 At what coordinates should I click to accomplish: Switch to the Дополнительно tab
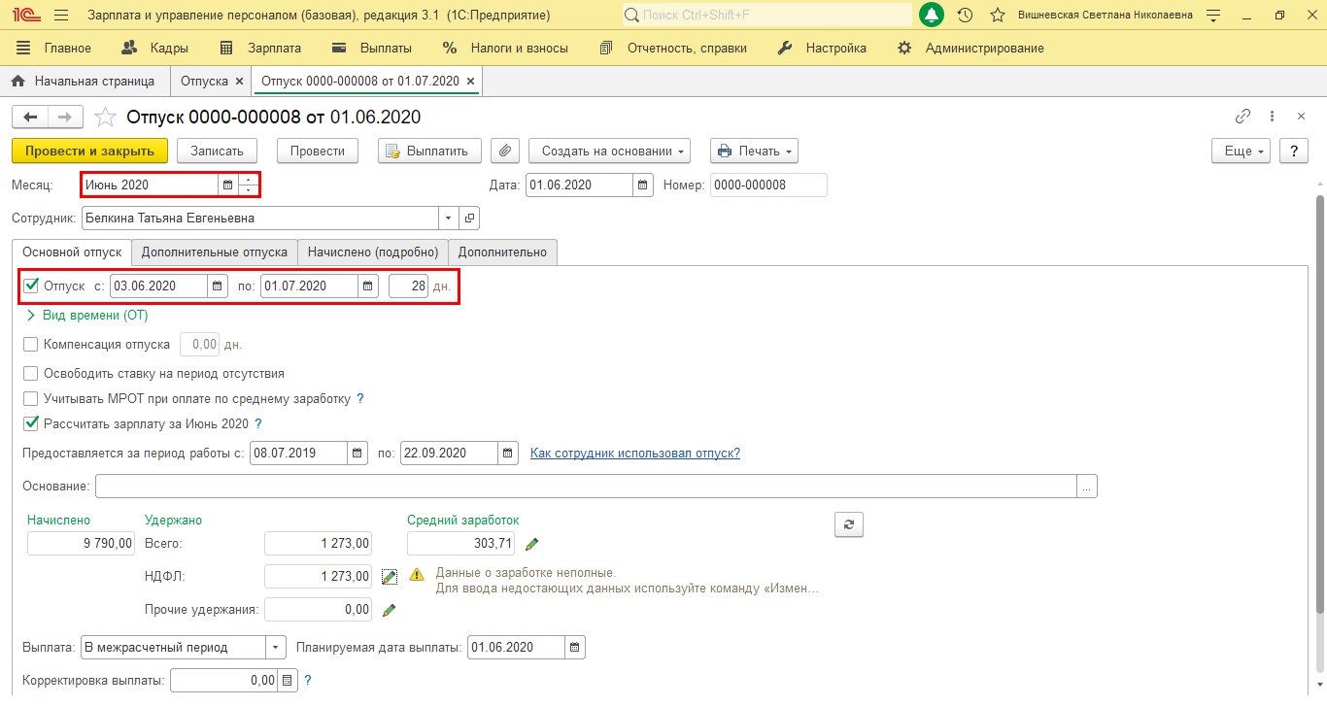(x=502, y=252)
